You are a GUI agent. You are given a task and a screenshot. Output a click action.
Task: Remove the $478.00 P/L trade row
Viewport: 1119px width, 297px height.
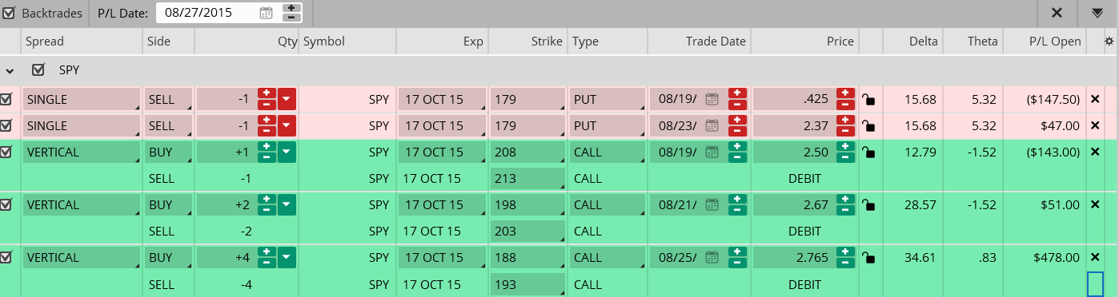(1095, 257)
